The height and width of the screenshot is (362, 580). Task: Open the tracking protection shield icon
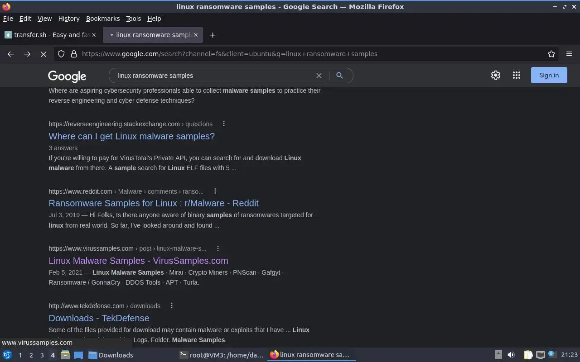61,54
